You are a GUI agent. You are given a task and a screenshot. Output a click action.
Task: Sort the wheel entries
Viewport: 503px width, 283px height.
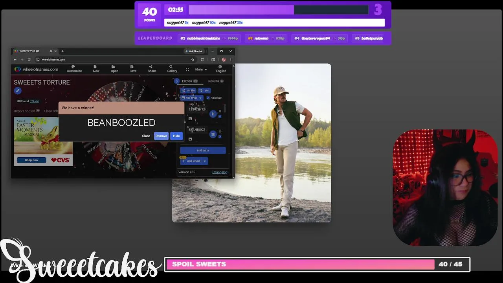(x=204, y=90)
